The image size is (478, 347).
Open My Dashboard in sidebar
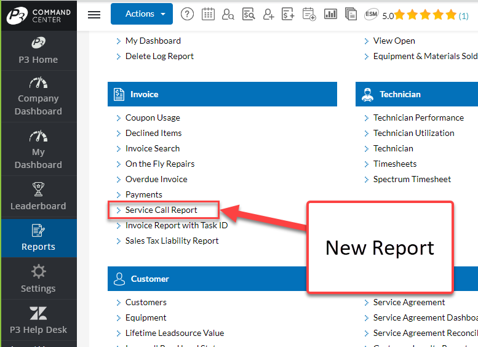pyautogui.click(x=38, y=150)
